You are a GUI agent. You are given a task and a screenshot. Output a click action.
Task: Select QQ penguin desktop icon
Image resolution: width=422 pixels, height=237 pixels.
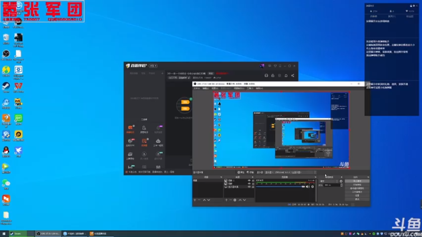tap(6, 152)
